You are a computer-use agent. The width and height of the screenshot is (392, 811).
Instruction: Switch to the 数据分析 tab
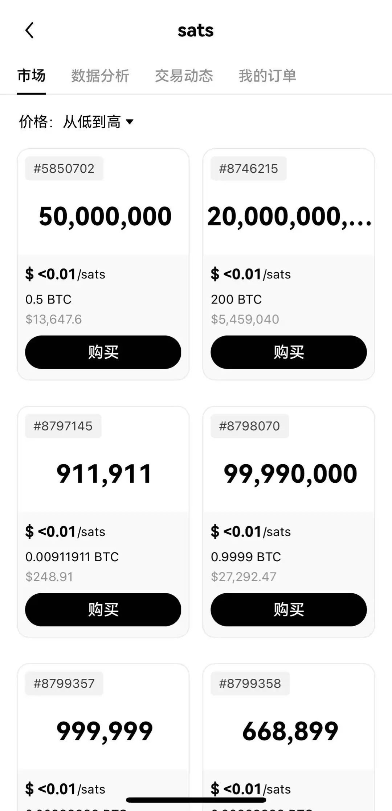pos(100,76)
